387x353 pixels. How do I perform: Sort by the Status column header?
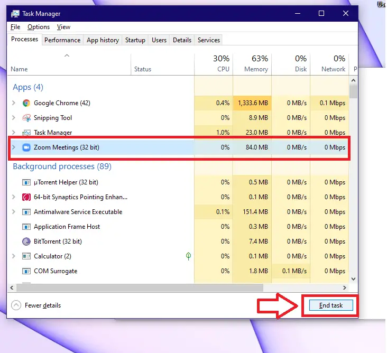coord(163,63)
